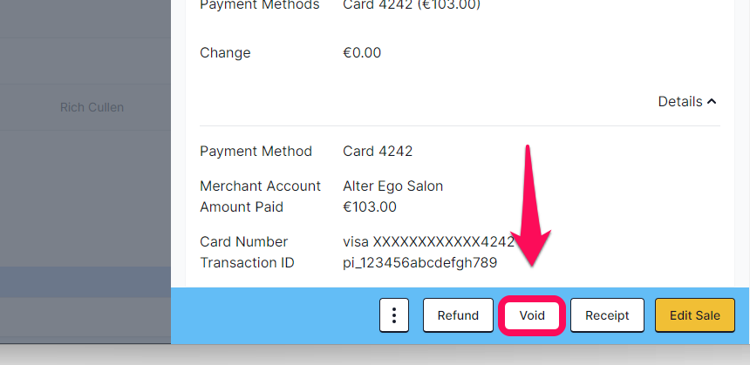Click Card 4242 (€103.00) payment methods value
750x365 pixels.
412,4
